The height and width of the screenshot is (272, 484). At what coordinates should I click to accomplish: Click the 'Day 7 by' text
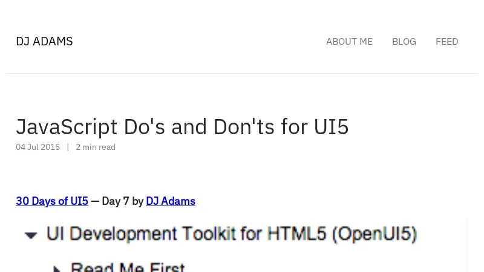[122, 201]
